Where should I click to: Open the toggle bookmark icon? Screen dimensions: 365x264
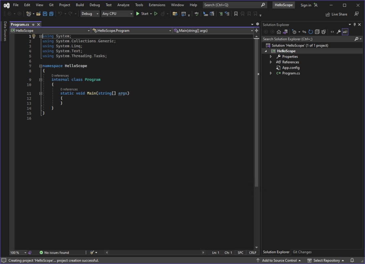[236, 14]
